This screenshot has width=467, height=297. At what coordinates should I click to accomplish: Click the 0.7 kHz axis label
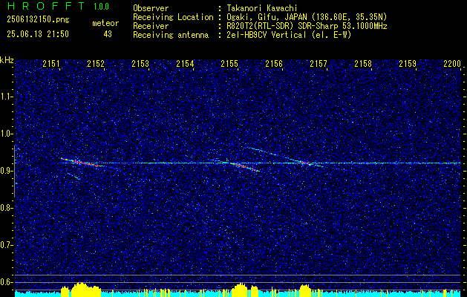coord(6,245)
